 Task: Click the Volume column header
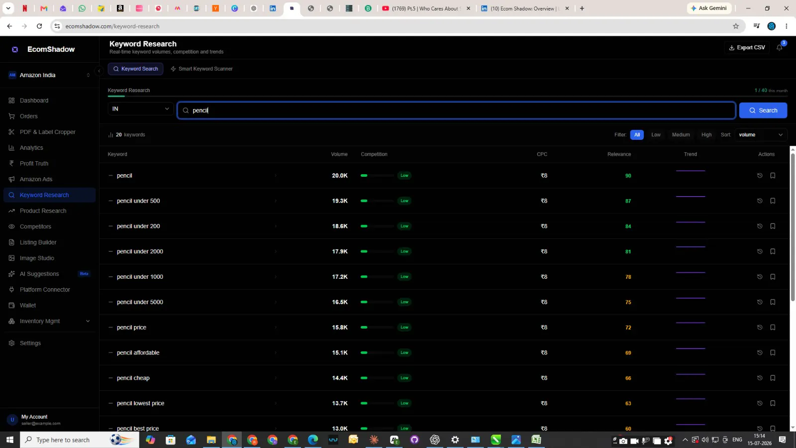(x=339, y=154)
